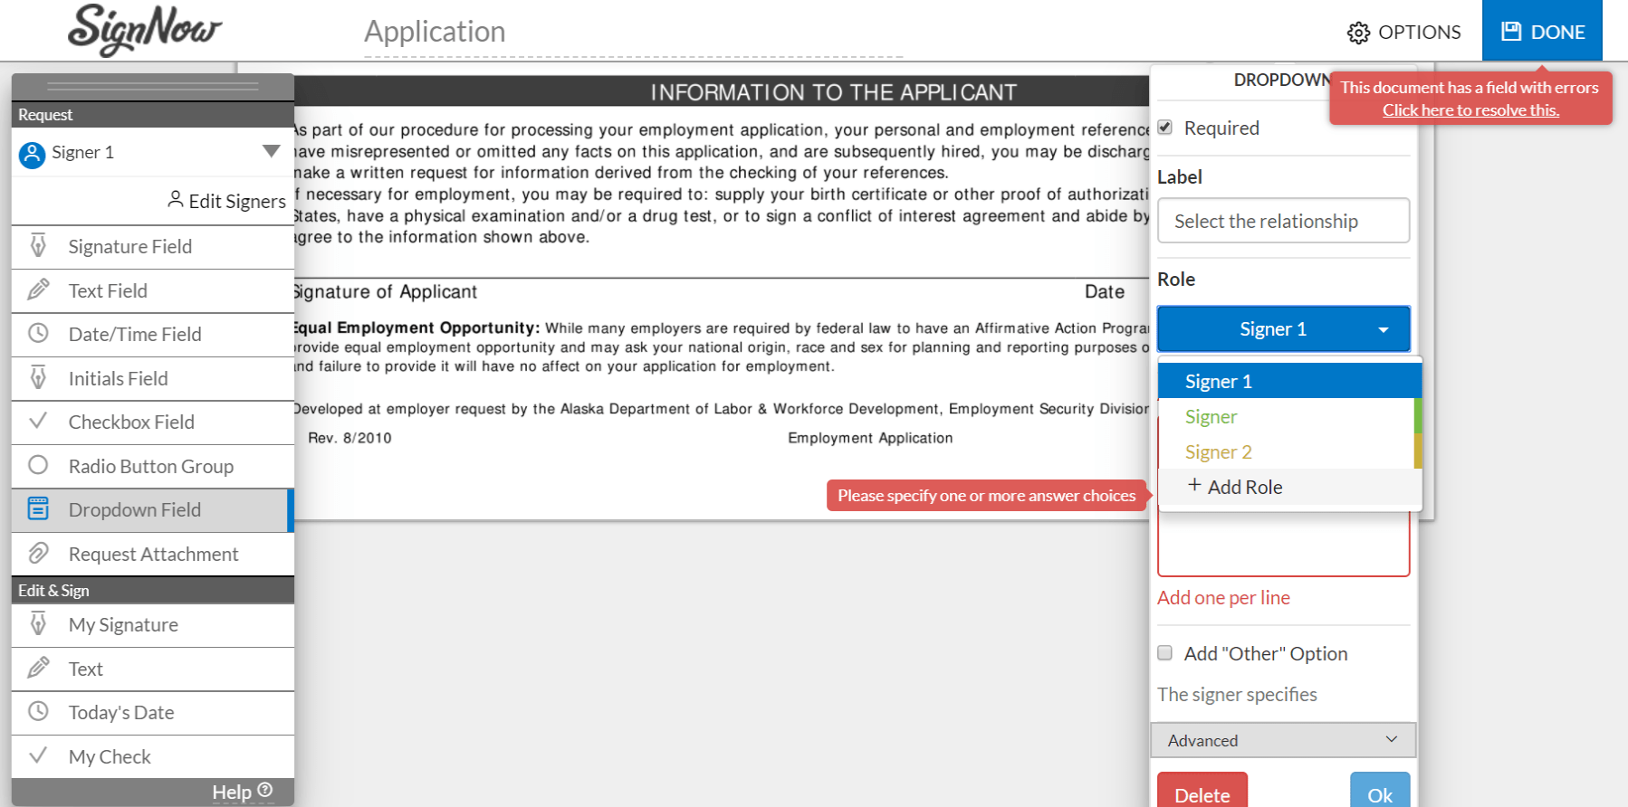Select Add Role in the role list
Viewport: 1628px width, 807px height.
tap(1290, 487)
